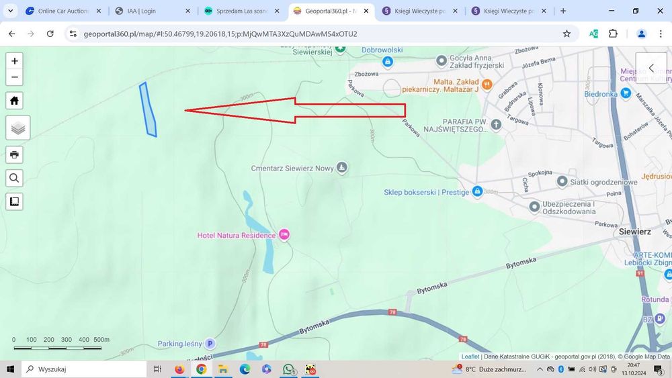
Task: Click Cmentarz Siewierz Nowy marker
Action: click(341, 167)
